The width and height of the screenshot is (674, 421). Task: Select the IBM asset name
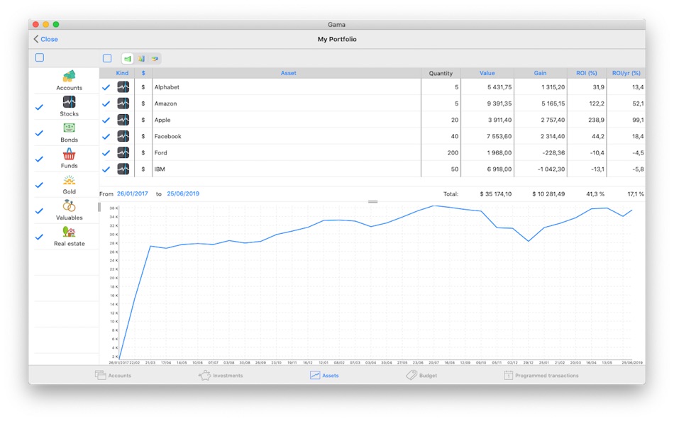pos(160,169)
